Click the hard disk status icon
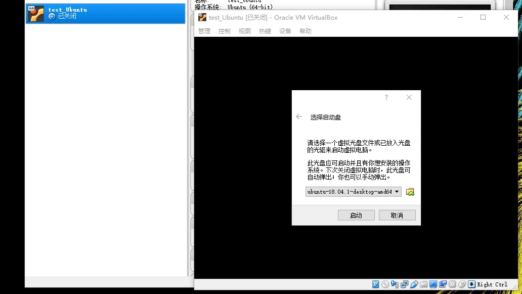This screenshot has width=522, height=294. 375,284
